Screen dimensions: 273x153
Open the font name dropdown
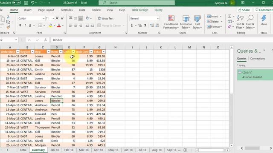pos(44,18)
